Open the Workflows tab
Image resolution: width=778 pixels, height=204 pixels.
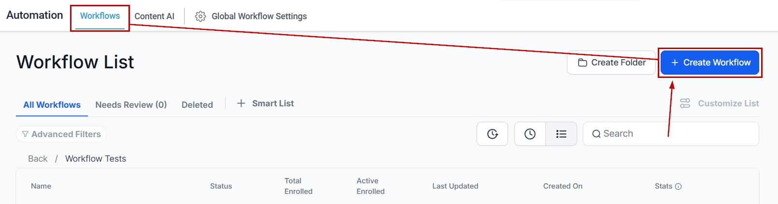[100, 16]
